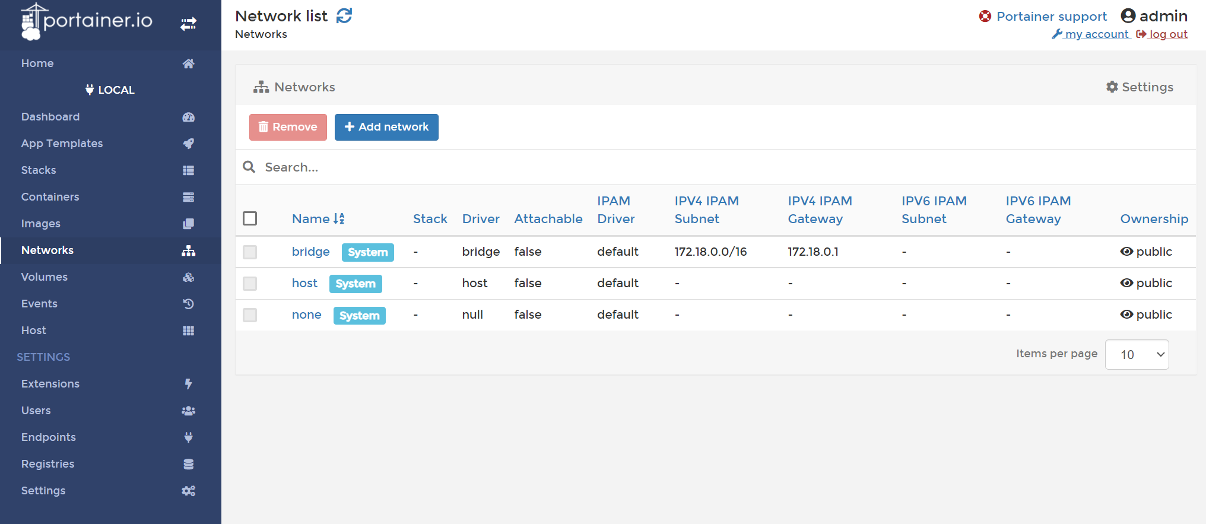Sort by IPAM Driver column header
This screenshot has height=524, width=1206.
click(615, 209)
